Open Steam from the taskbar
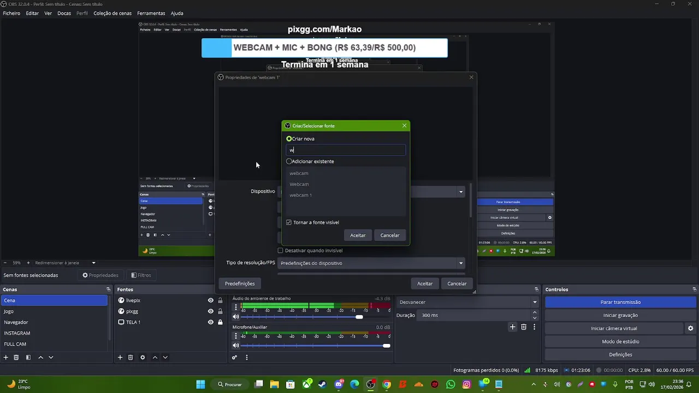Image resolution: width=699 pixels, height=393 pixels. pyautogui.click(x=323, y=384)
